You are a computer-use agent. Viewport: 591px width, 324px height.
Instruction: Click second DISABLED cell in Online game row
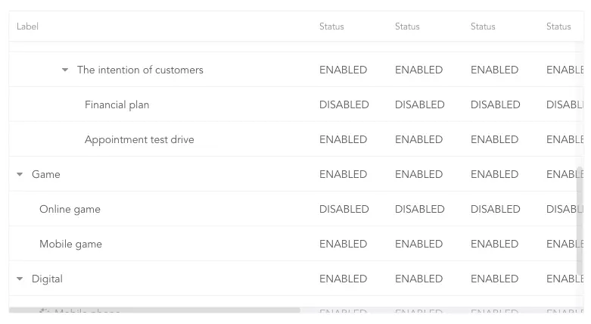coord(419,209)
